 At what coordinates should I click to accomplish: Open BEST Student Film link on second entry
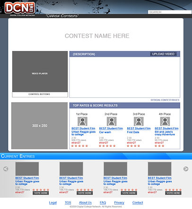pos(71,178)
